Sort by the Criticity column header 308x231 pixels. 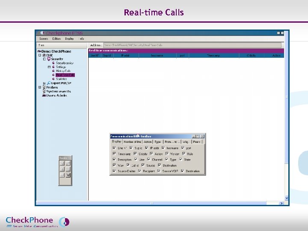(252, 56)
